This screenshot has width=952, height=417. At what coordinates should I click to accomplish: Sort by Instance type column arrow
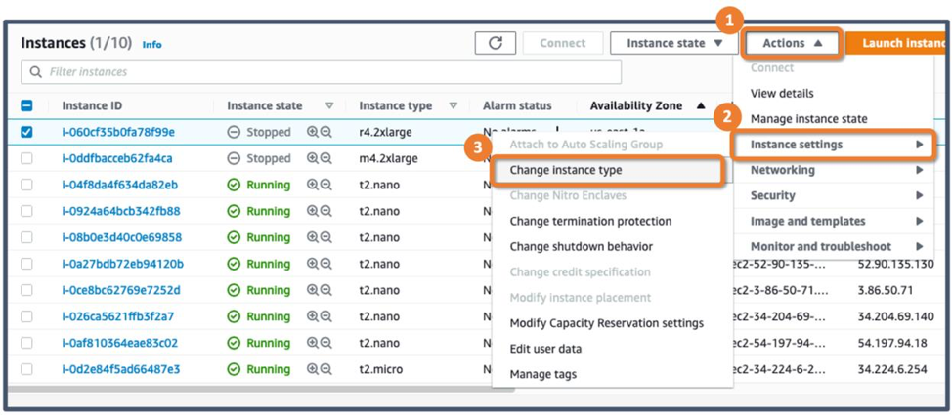453,105
